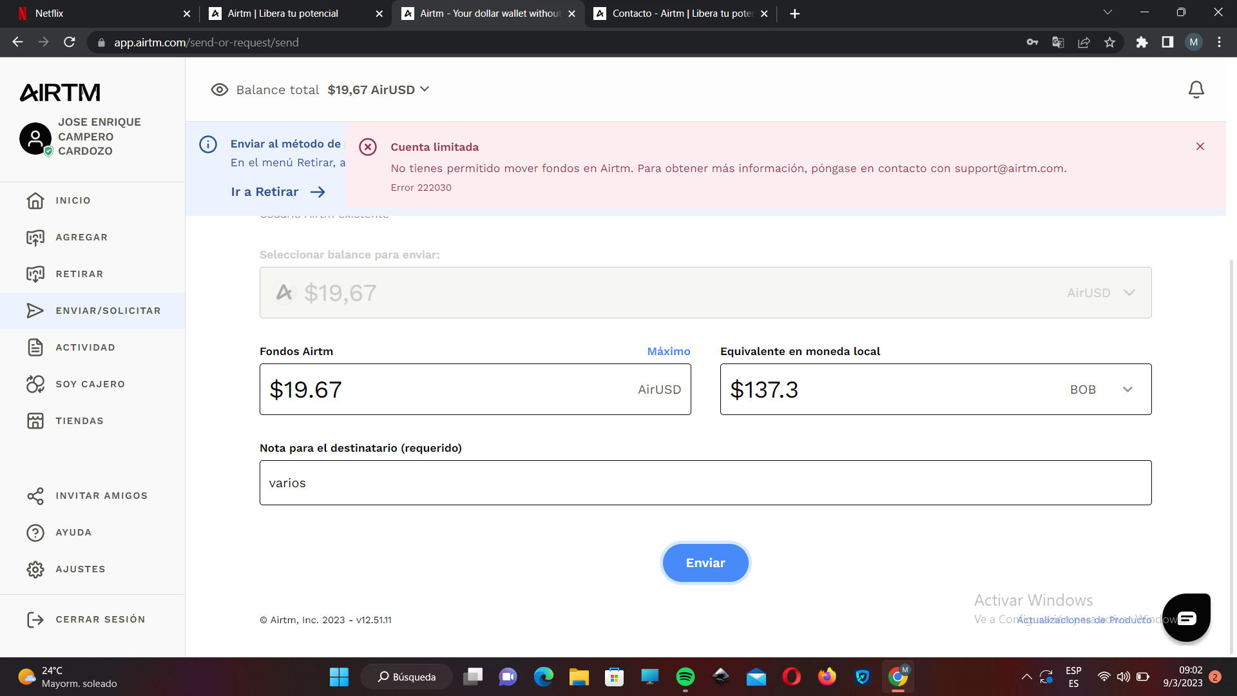Open Spotify from the taskbar
1237x696 pixels.
[x=685, y=677]
